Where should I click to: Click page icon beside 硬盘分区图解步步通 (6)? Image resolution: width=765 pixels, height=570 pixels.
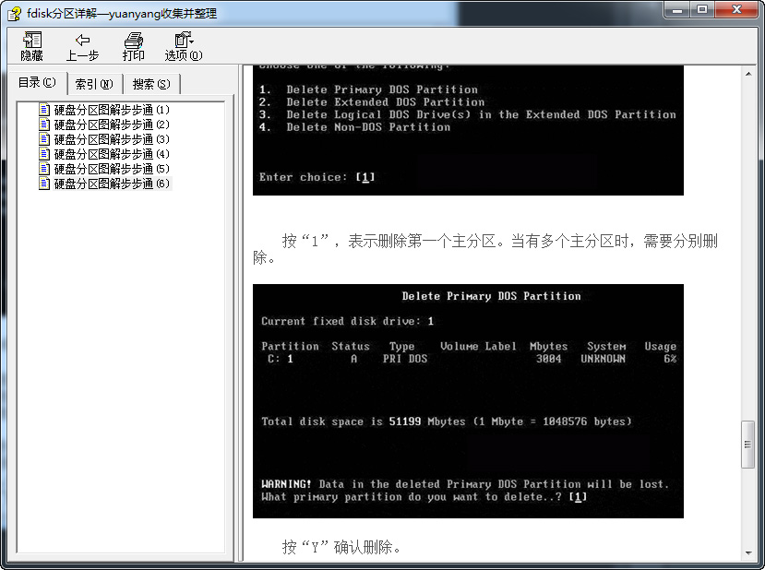(44, 184)
